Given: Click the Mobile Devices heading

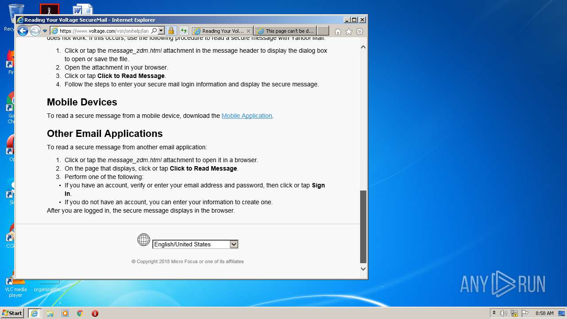Looking at the screenshot, I should pos(82,102).
